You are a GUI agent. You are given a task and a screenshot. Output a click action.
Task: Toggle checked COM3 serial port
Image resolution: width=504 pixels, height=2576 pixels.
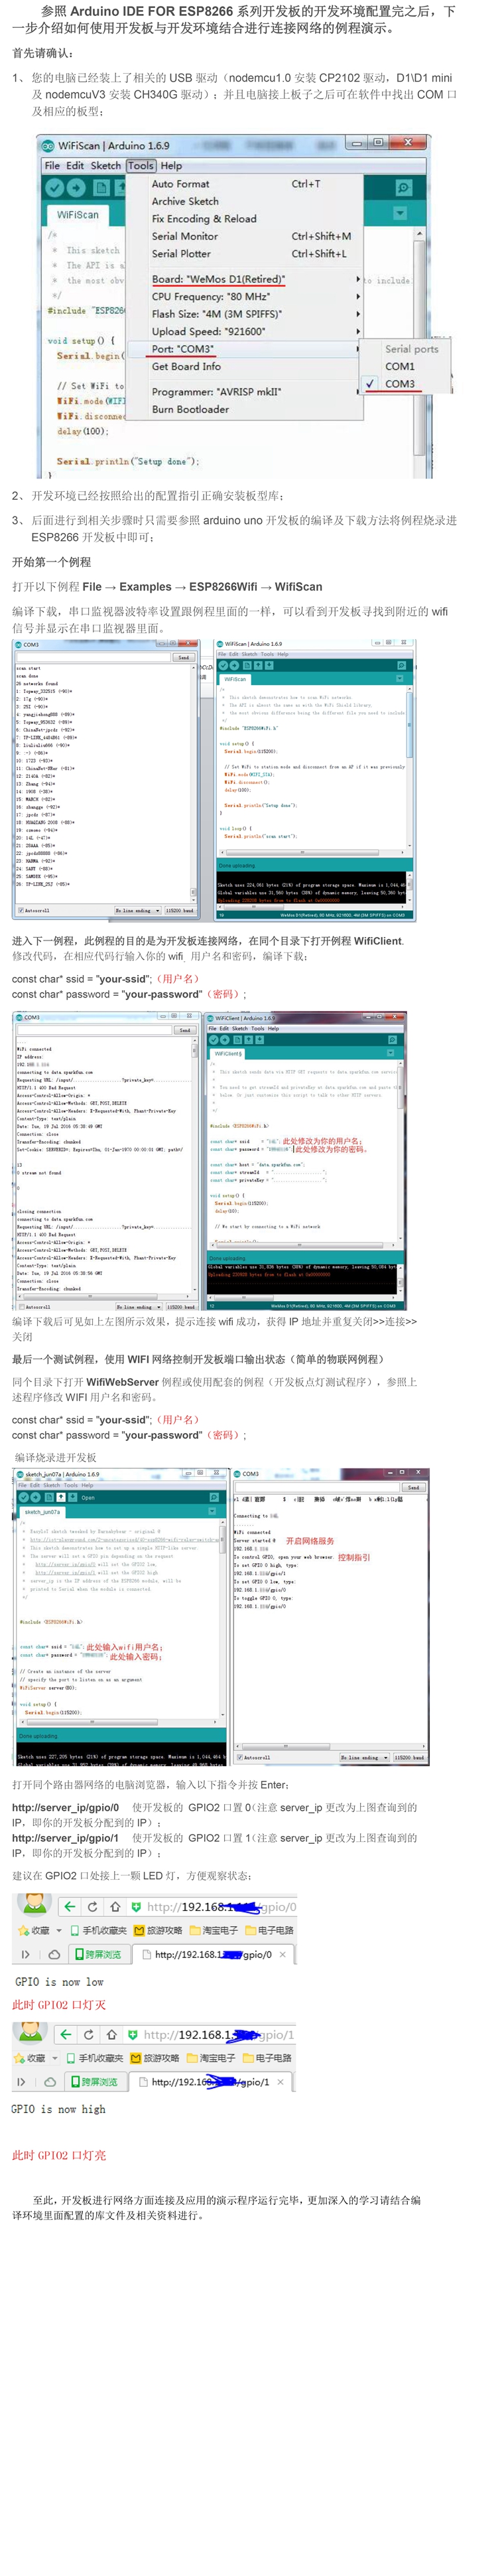click(x=405, y=384)
